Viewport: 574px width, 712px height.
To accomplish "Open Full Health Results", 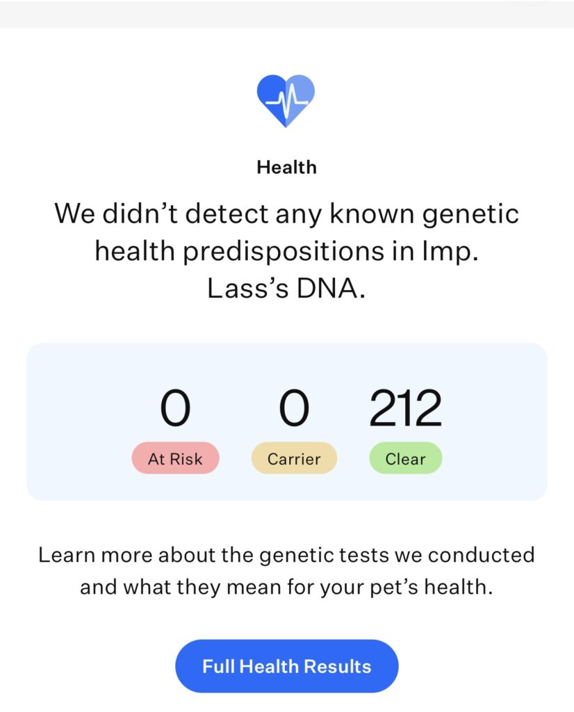I will (x=286, y=666).
